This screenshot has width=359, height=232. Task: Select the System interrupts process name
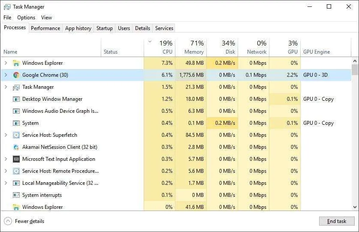tap(42, 195)
